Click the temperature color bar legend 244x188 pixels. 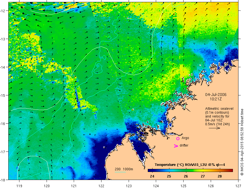click(x=190, y=171)
